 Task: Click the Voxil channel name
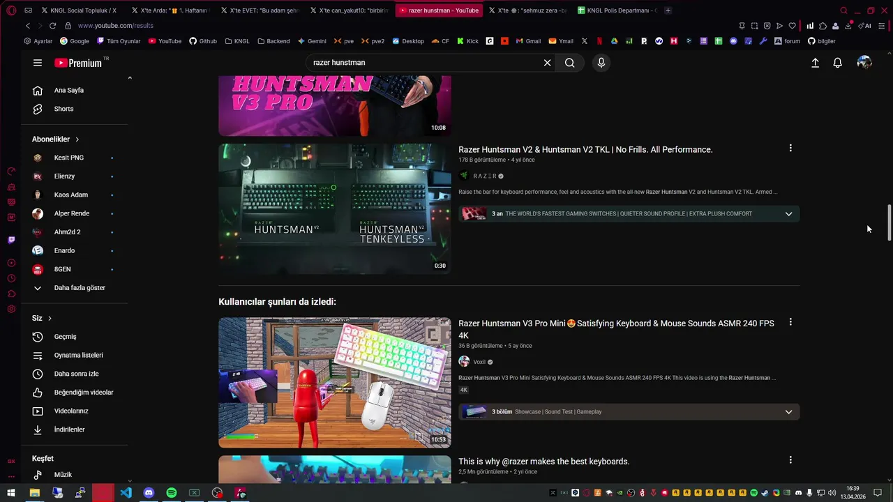(x=479, y=362)
